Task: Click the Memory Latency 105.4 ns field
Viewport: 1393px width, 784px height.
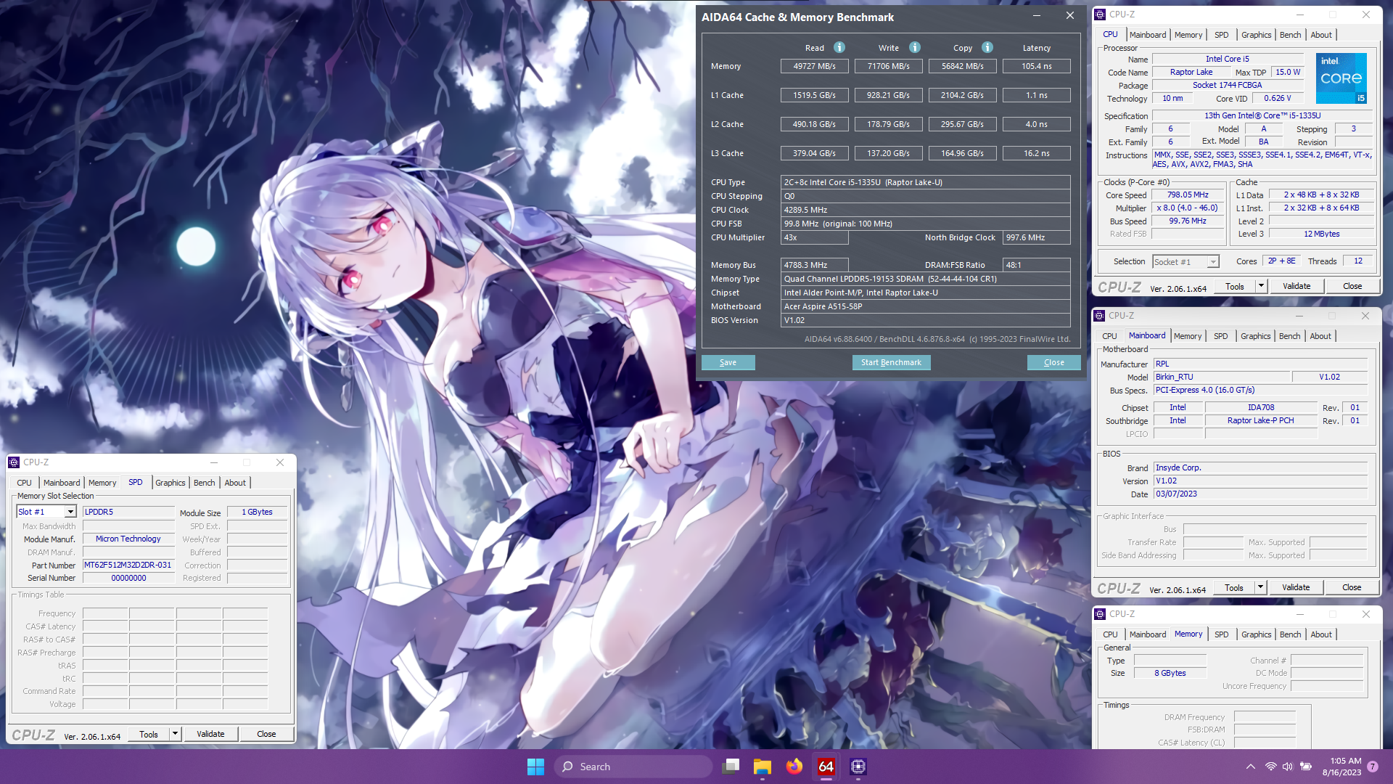Action: click(1036, 66)
